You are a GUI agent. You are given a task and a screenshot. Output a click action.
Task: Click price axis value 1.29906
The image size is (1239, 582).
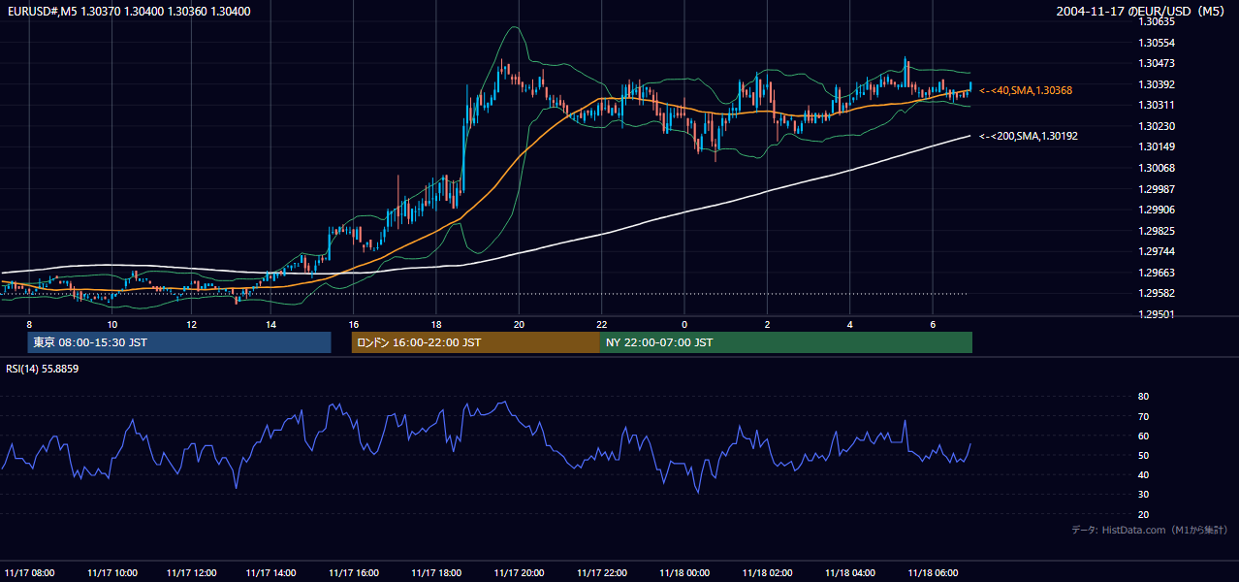coord(1157,210)
